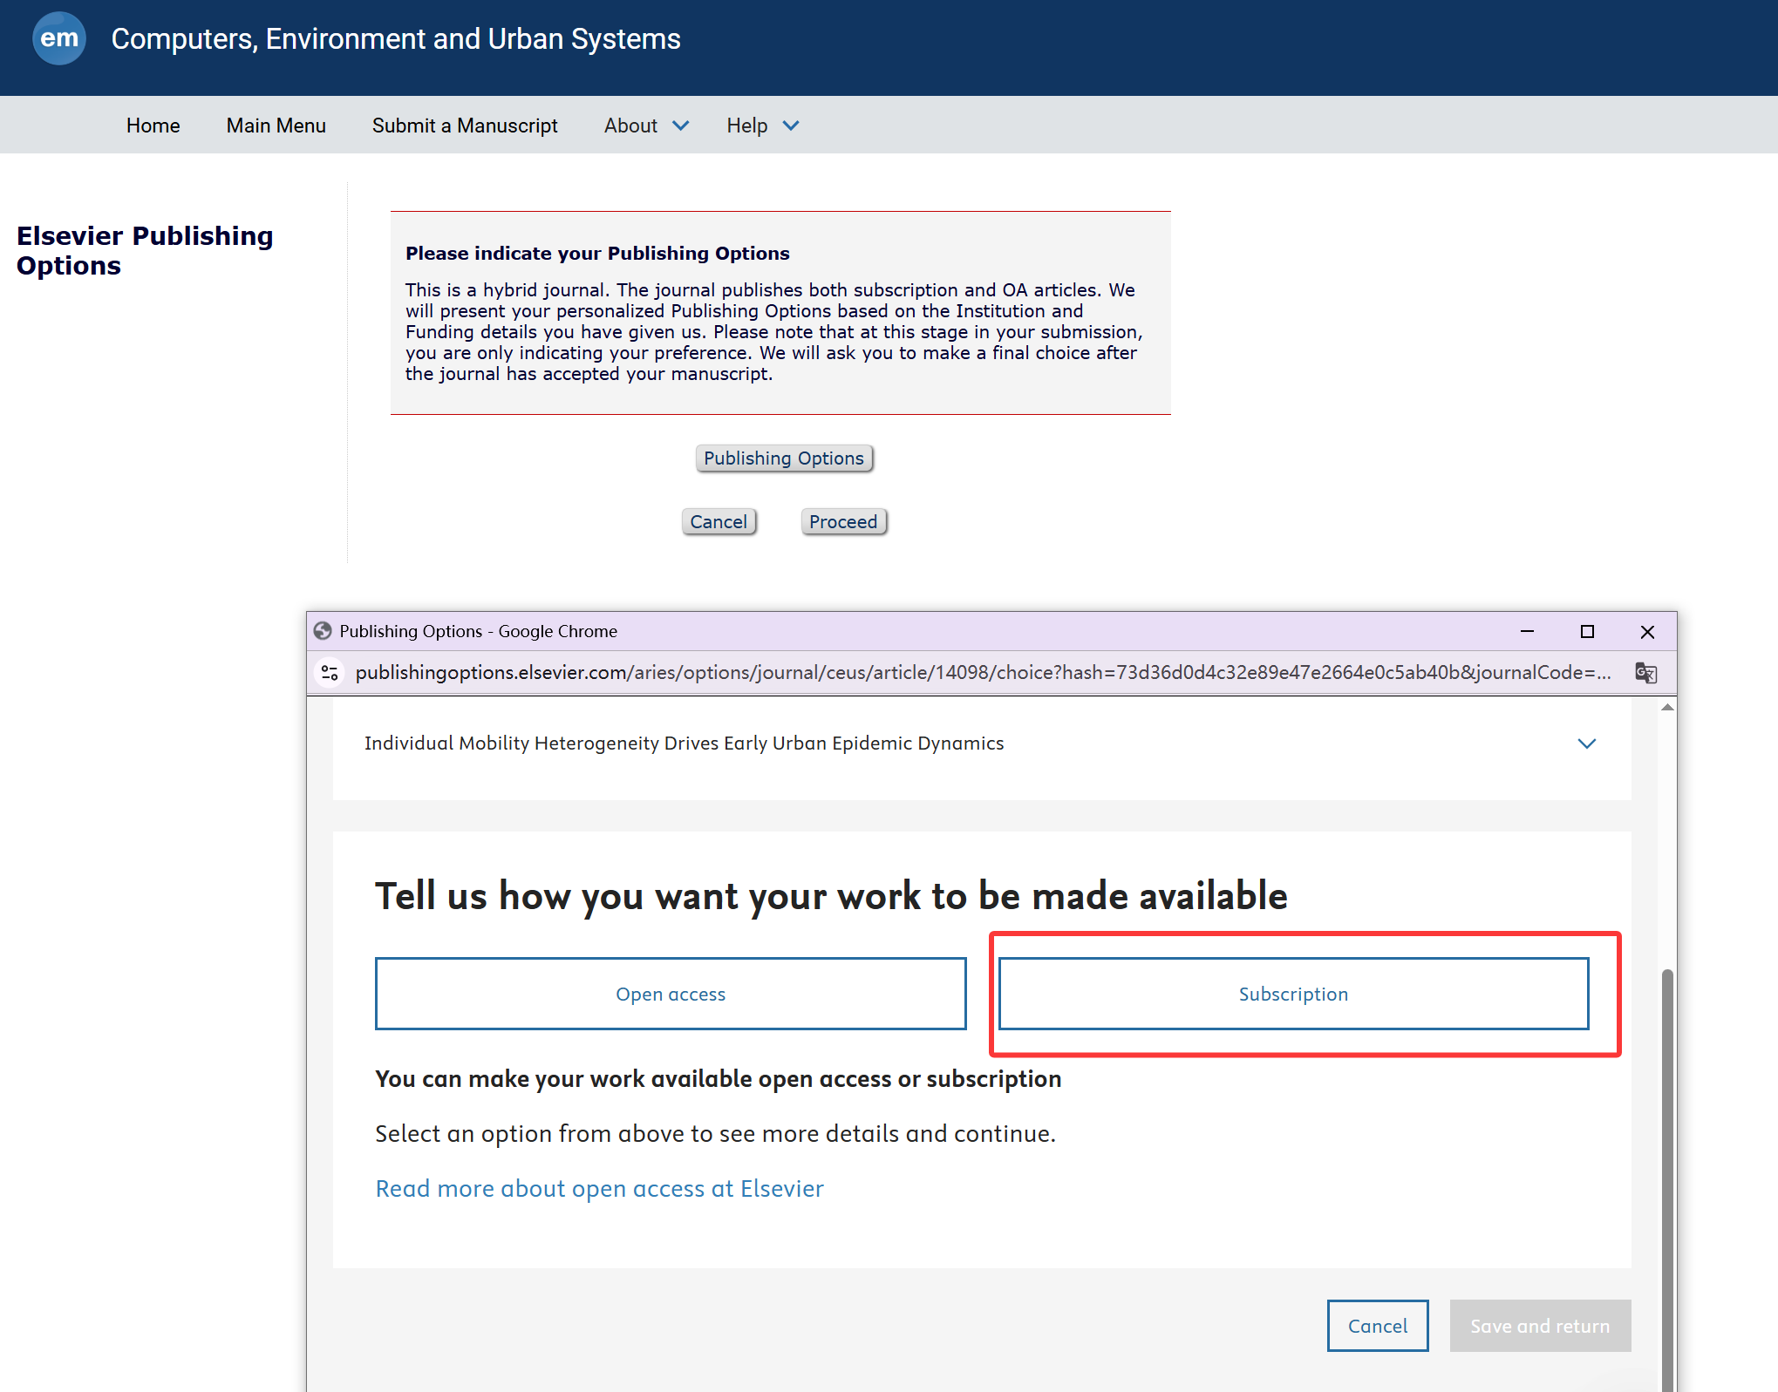Click the site information icon in address bar
The width and height of the screenshot is (1778, 1392).
(330, 673)
